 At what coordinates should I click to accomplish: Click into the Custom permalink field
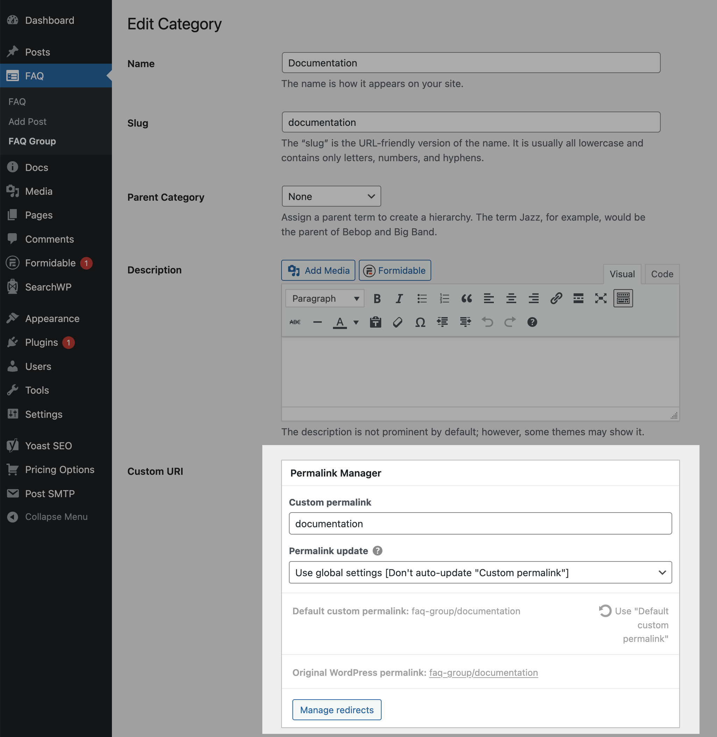click(x=480, y=524)
